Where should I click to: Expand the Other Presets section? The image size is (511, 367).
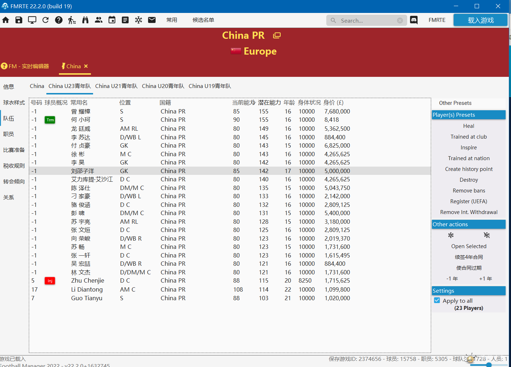(455, 103)
